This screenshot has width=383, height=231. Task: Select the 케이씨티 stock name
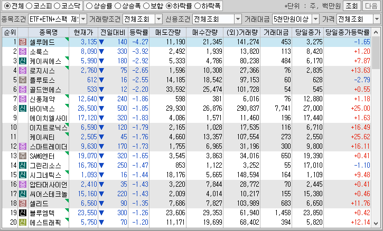[x=42, y=137]
